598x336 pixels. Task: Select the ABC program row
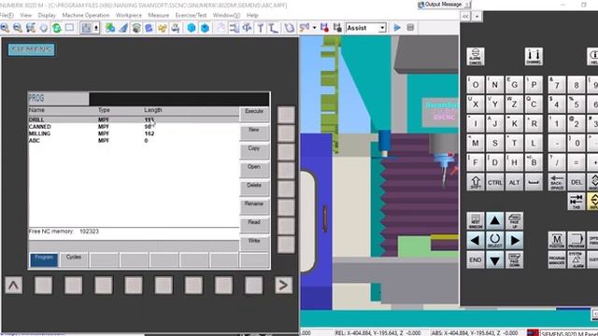coord(134,140)
